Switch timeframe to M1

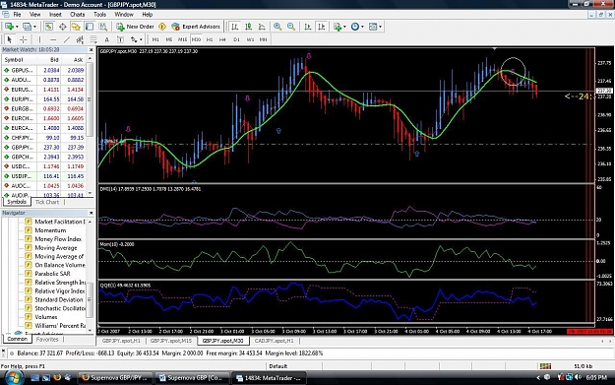point(155,39)
